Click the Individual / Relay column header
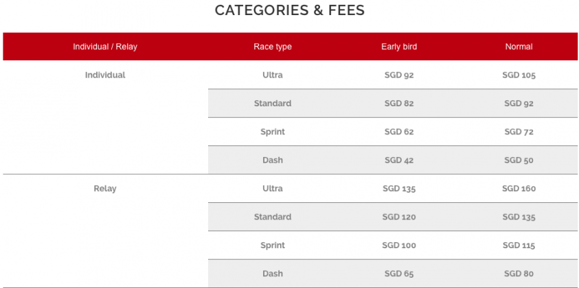The image size is (579, 288). [105, 47]
